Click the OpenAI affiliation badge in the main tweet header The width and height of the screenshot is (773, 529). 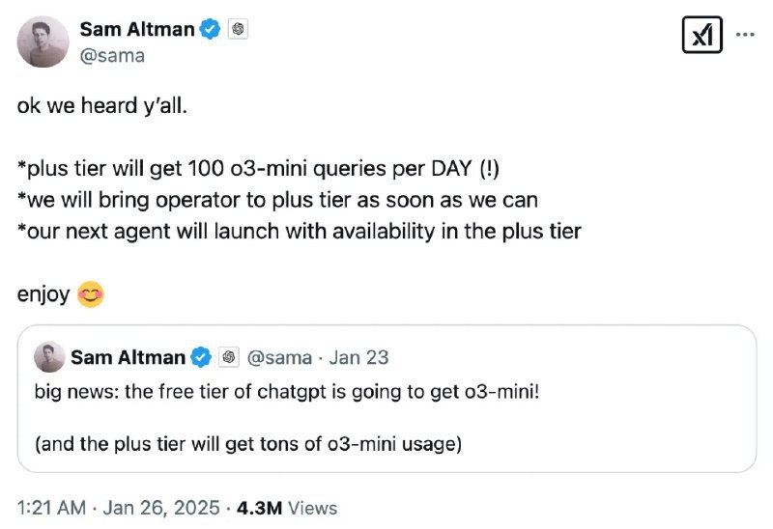[x=239, y=30]
